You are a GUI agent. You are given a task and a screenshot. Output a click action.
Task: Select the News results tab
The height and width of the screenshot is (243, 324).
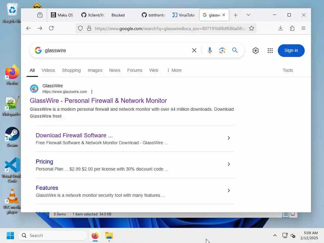coord(115,70)
